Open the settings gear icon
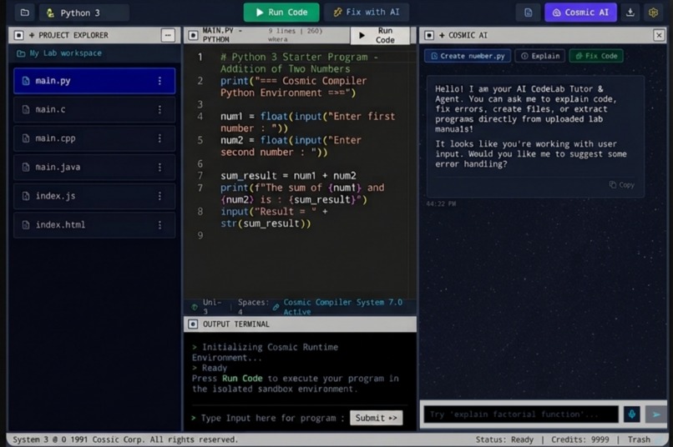This screenshot has height=447, width=673. (x=653, y=13)
